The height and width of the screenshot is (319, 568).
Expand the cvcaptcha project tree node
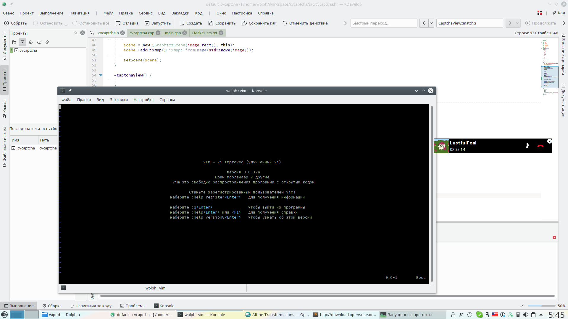pos(12,50)
